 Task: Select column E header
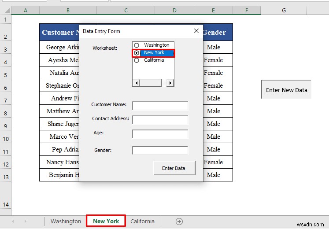pos(214,11)
